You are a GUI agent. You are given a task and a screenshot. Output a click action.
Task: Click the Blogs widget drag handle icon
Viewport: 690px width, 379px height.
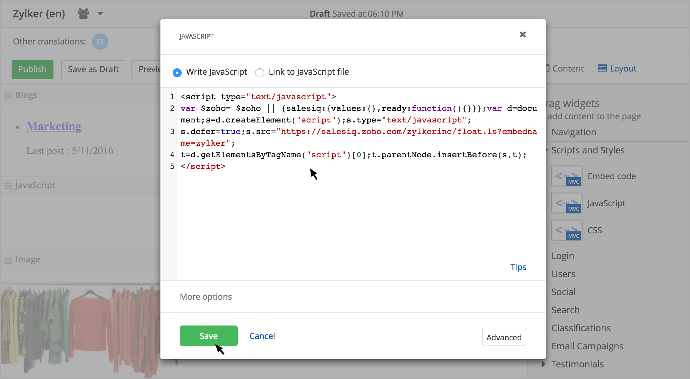click(x=8, y=95)
